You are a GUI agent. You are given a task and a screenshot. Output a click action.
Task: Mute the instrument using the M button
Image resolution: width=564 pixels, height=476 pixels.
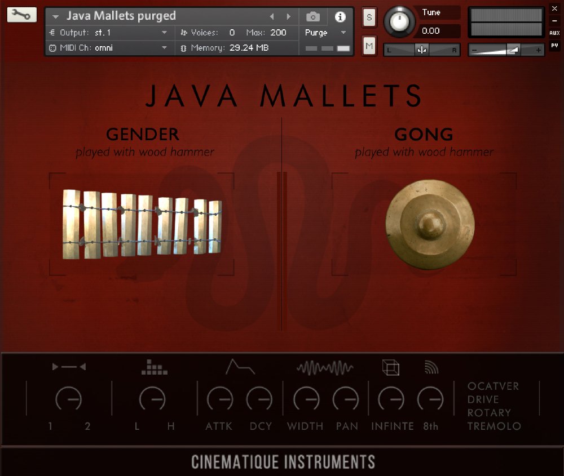pyautogui.click(x=368, y=45)
